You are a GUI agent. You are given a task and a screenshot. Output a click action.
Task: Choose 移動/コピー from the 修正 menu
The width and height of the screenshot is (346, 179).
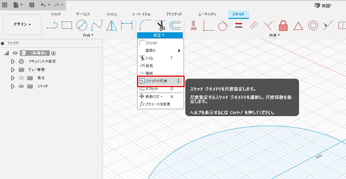pyautogui.click(x=160, y=97)
